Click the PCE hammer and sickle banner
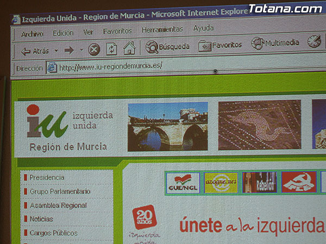The image size is (326, 244). point(299,182)
